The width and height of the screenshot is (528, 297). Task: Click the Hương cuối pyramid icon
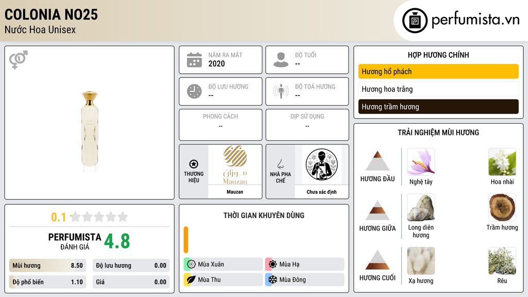pyautogui.click(x=377, y=260)
